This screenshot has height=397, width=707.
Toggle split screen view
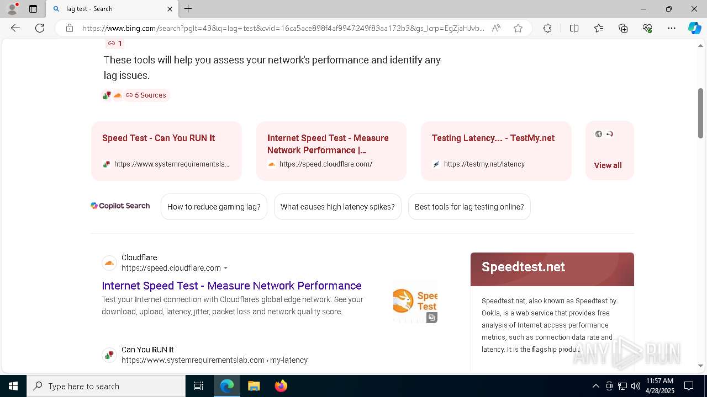574,28
